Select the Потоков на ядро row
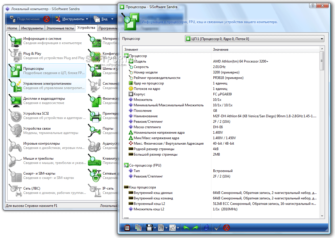 pos(221,89)
